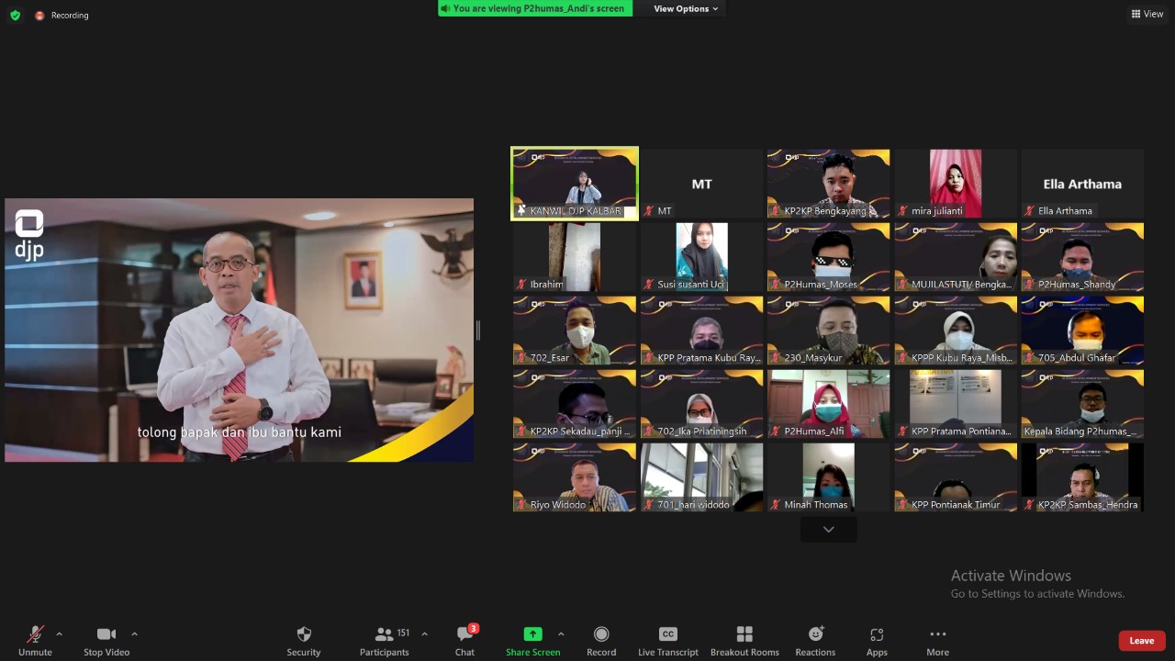Click the green encryption shield icon
Image resolution: width=1175 pixels, height=661 pixels.
click(x=15, y=15)
